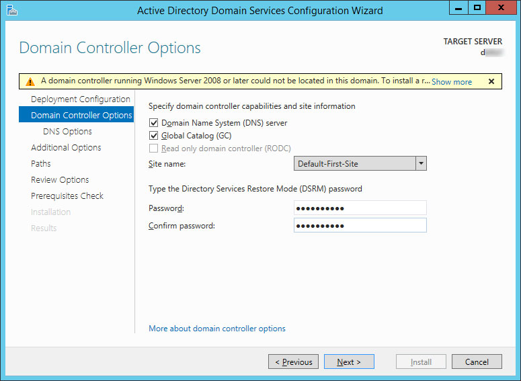The image size is (521, 381).
Task: Click the warning banner message text
Action: tap(235, 81)
